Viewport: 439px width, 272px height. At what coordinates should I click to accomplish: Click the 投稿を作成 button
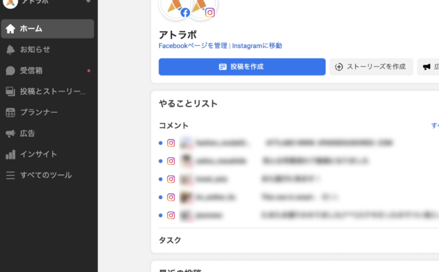coord(242,67)
